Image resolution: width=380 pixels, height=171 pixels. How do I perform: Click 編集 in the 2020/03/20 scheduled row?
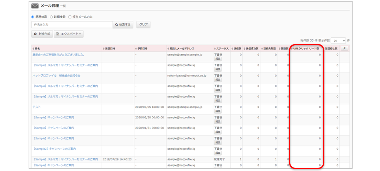pos(218,121)
